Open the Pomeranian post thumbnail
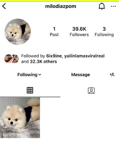119x142 pixels. pyautogui.click(x=20, y=118)
